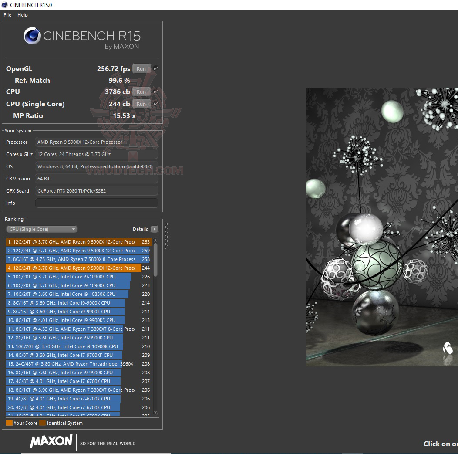458x454 pixels.
Task: Click the MP Ratio 15.53 x value
Action: coord(125,116)
